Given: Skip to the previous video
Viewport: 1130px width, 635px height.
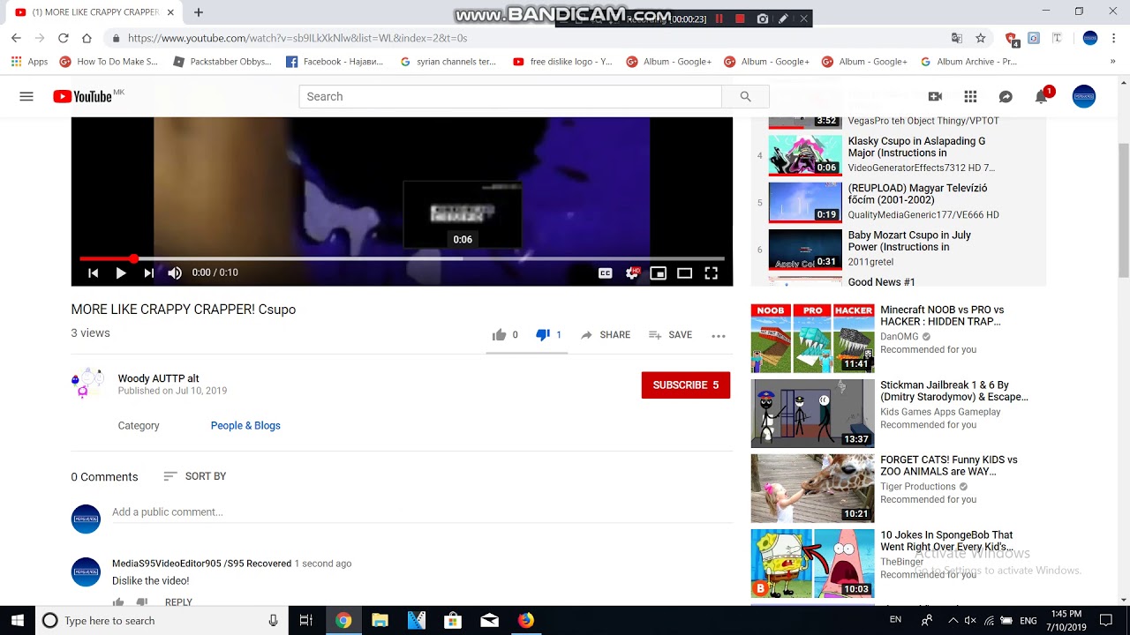Looking at the screenshot, I should [x=93, y=273].
